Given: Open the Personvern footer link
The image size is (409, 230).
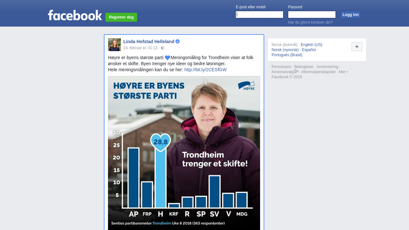Looking at the screenshot, I should point(281,67).
